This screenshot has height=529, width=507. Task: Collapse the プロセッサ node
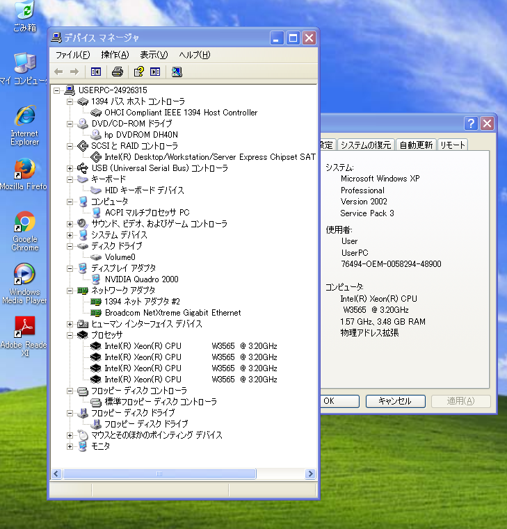pyautogui.click(x=70, y=335)
